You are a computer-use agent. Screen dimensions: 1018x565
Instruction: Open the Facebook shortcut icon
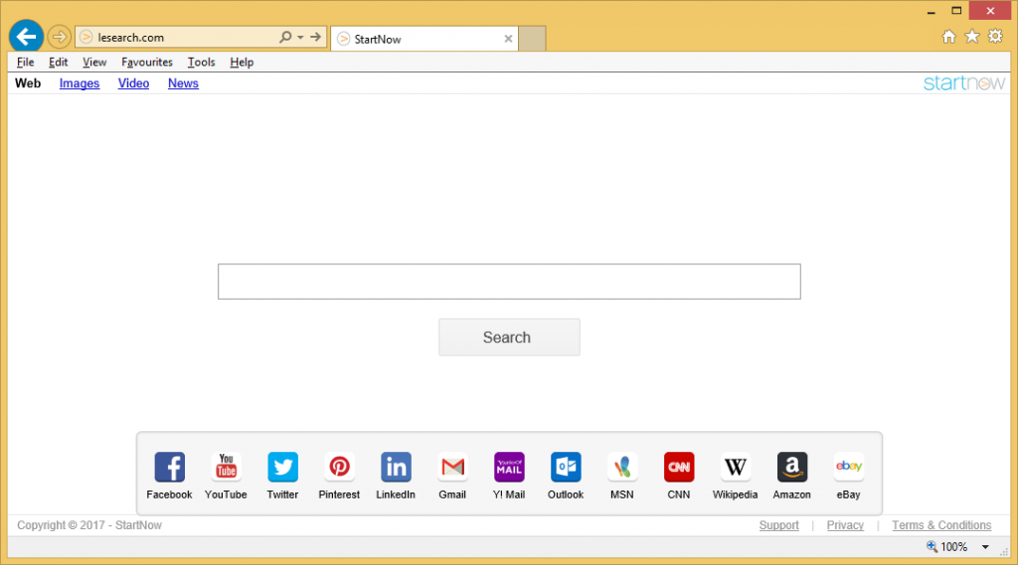pos(169,467)
